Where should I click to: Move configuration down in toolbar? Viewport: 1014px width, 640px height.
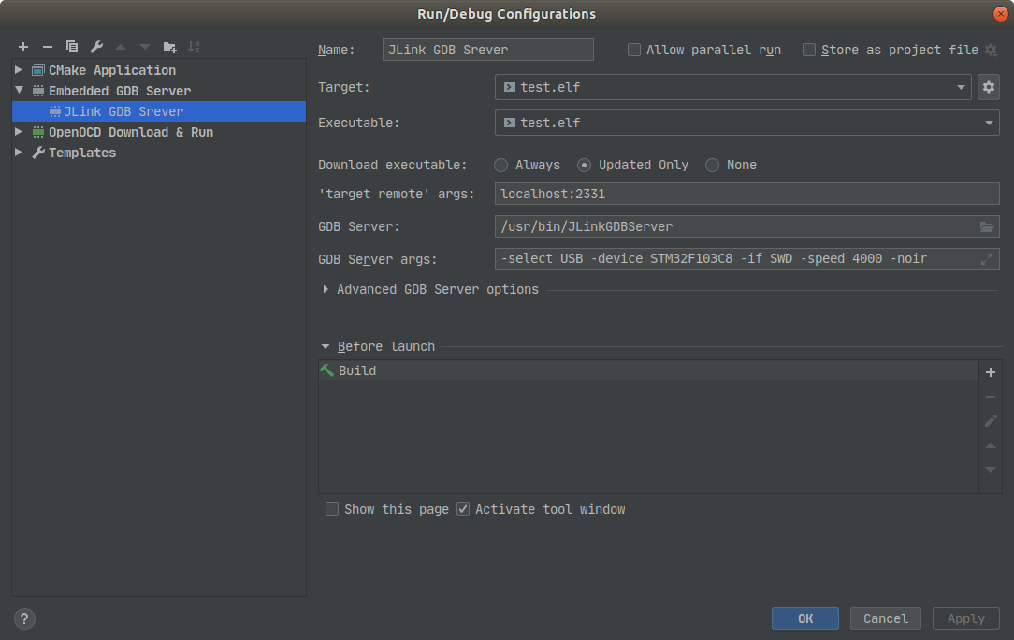point(145,47)
